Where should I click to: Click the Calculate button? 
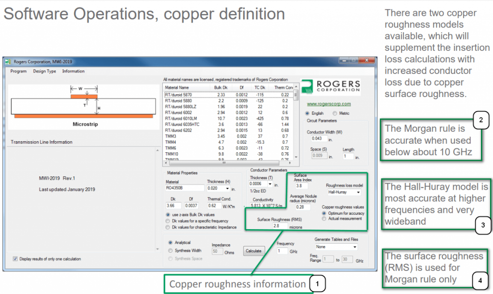tap(253, 251)
